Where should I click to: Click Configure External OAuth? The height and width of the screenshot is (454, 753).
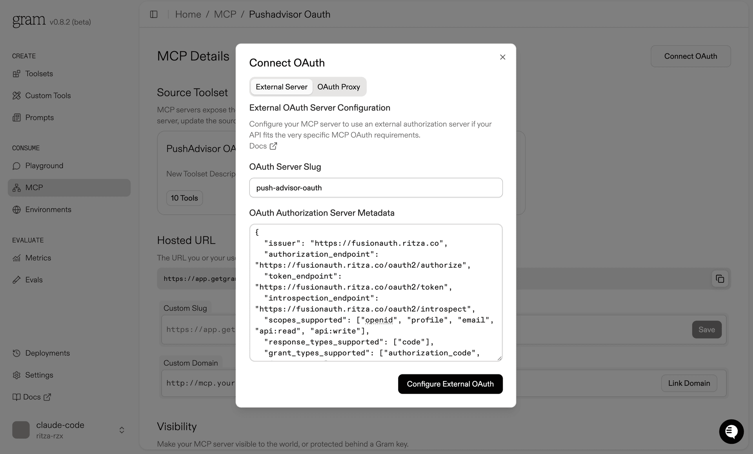click(x=450, y=384)
